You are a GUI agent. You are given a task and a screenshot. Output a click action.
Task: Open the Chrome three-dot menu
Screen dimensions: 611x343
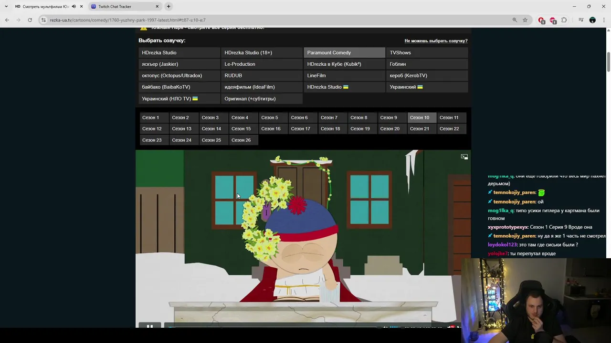pos(604,20)
